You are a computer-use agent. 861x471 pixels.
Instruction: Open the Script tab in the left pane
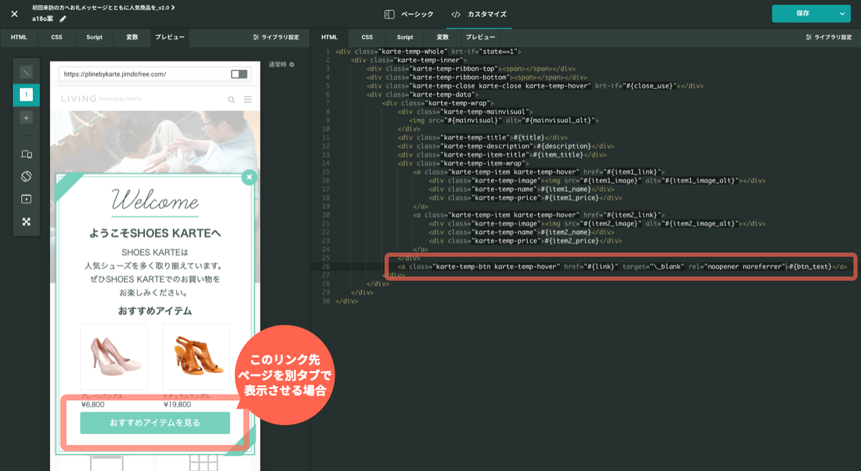tap(94, 38)
